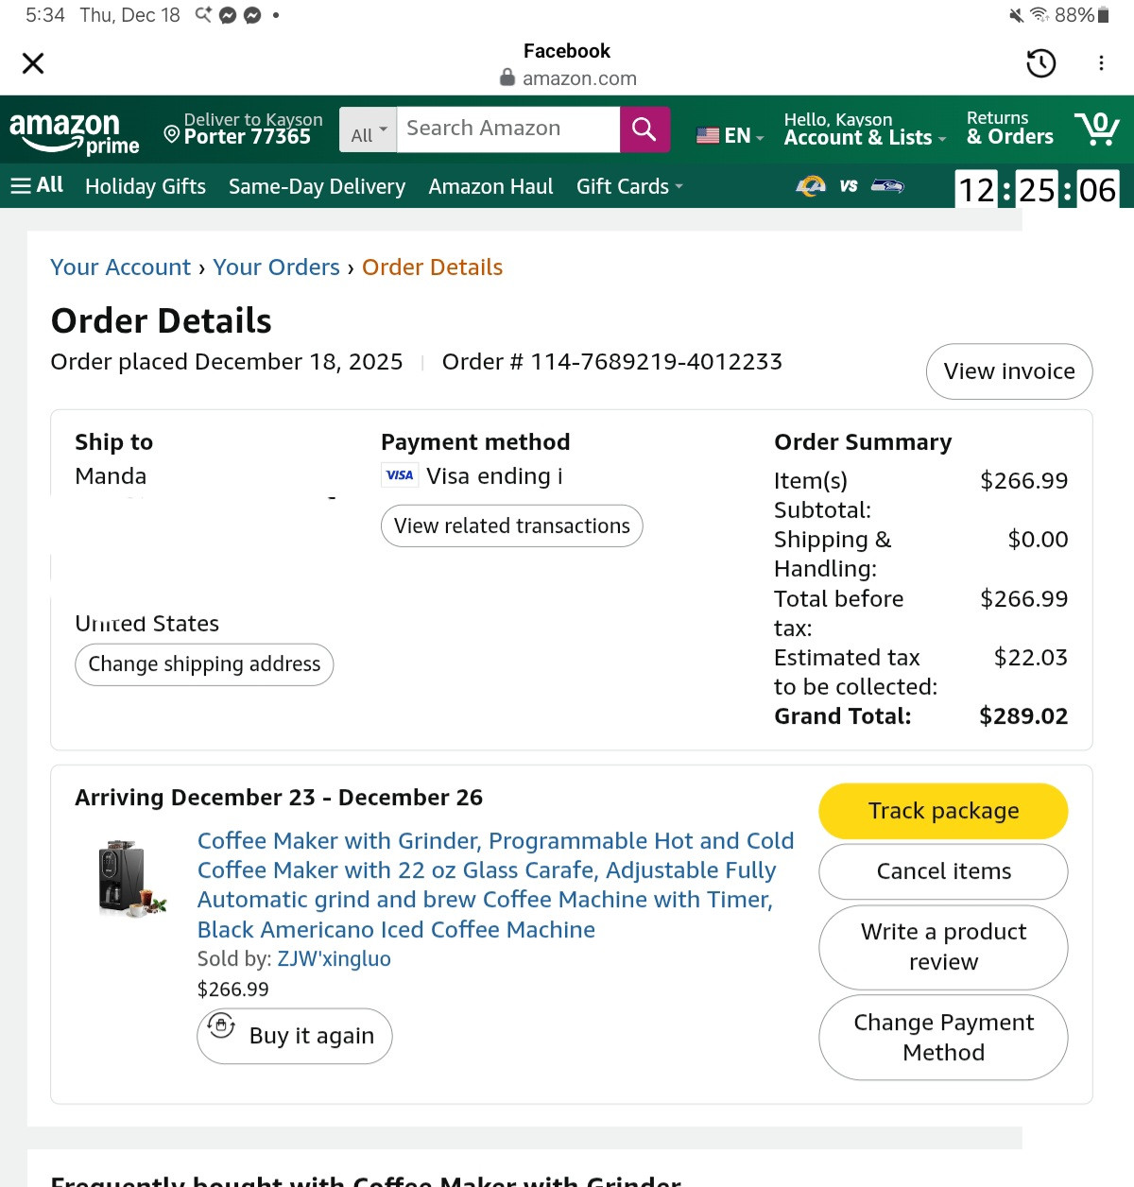Expand the All search category dropdown

point(369,129)
